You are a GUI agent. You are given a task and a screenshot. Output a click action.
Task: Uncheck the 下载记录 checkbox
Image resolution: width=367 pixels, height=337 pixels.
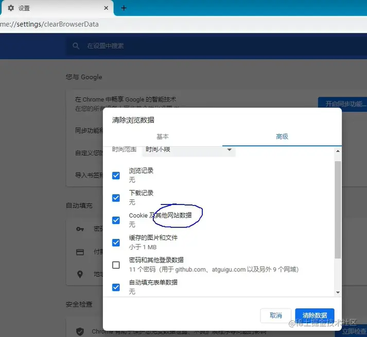coord(116,198)
